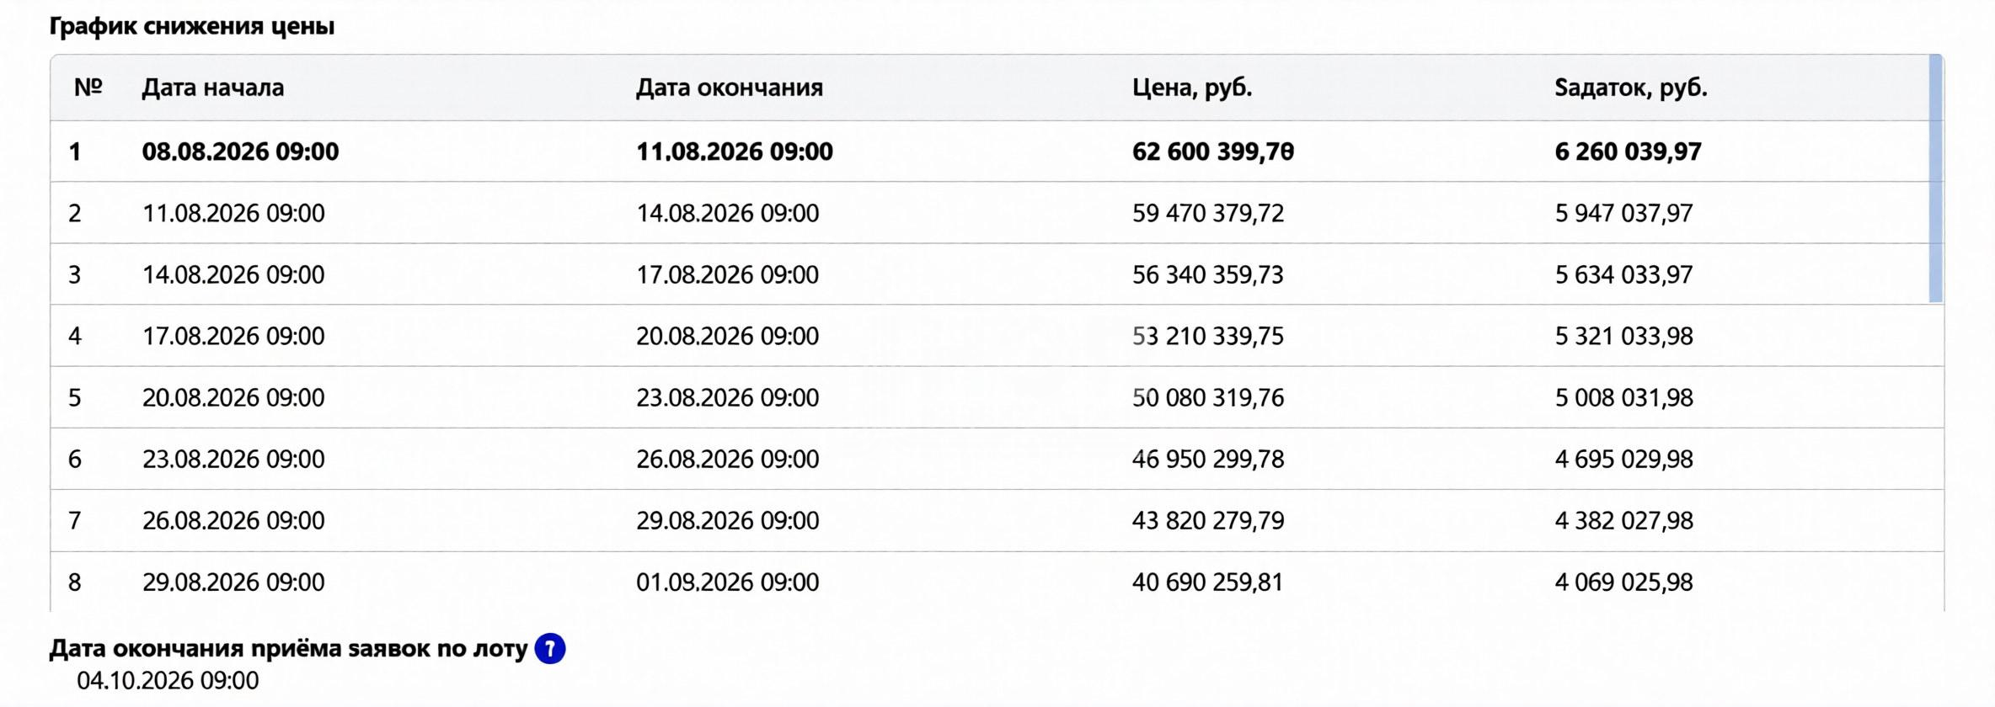Select the 'Дата начала' column header
Image resolution: width=1995 pixels, height=707 pixels.
(213, 88)
